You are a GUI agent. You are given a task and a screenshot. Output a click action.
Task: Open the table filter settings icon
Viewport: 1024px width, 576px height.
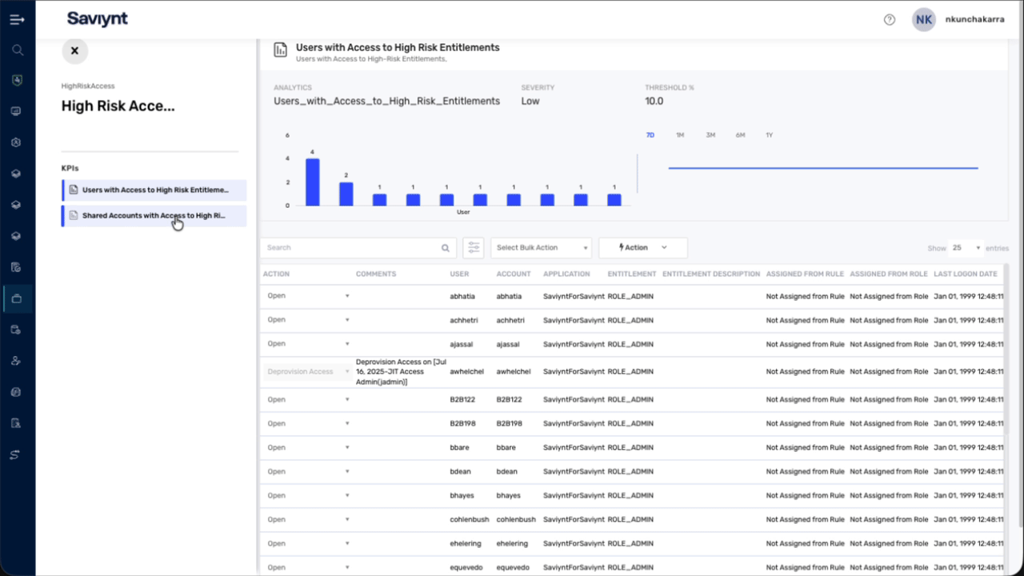coord(474,248)
